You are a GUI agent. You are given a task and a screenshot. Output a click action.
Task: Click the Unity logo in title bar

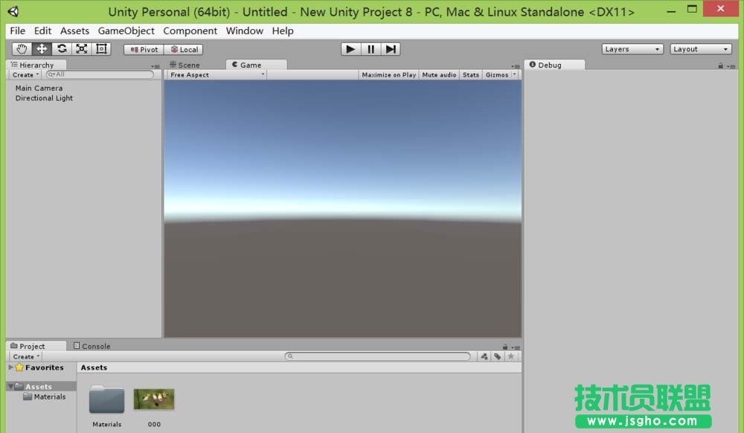[13, 11]
